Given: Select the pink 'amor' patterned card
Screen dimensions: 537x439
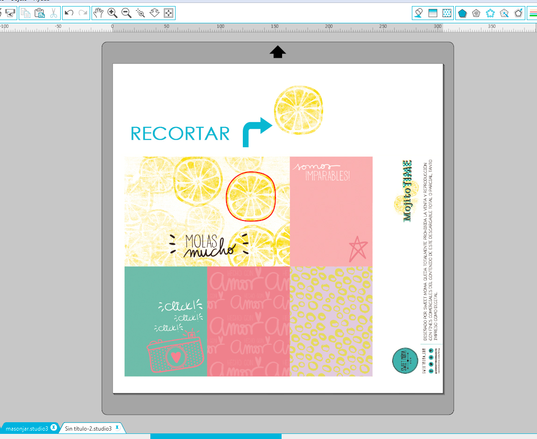Looking at the screenshot, I should [248, 322].
